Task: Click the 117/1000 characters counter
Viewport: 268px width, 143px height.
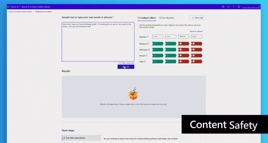Action: (126, 63)
